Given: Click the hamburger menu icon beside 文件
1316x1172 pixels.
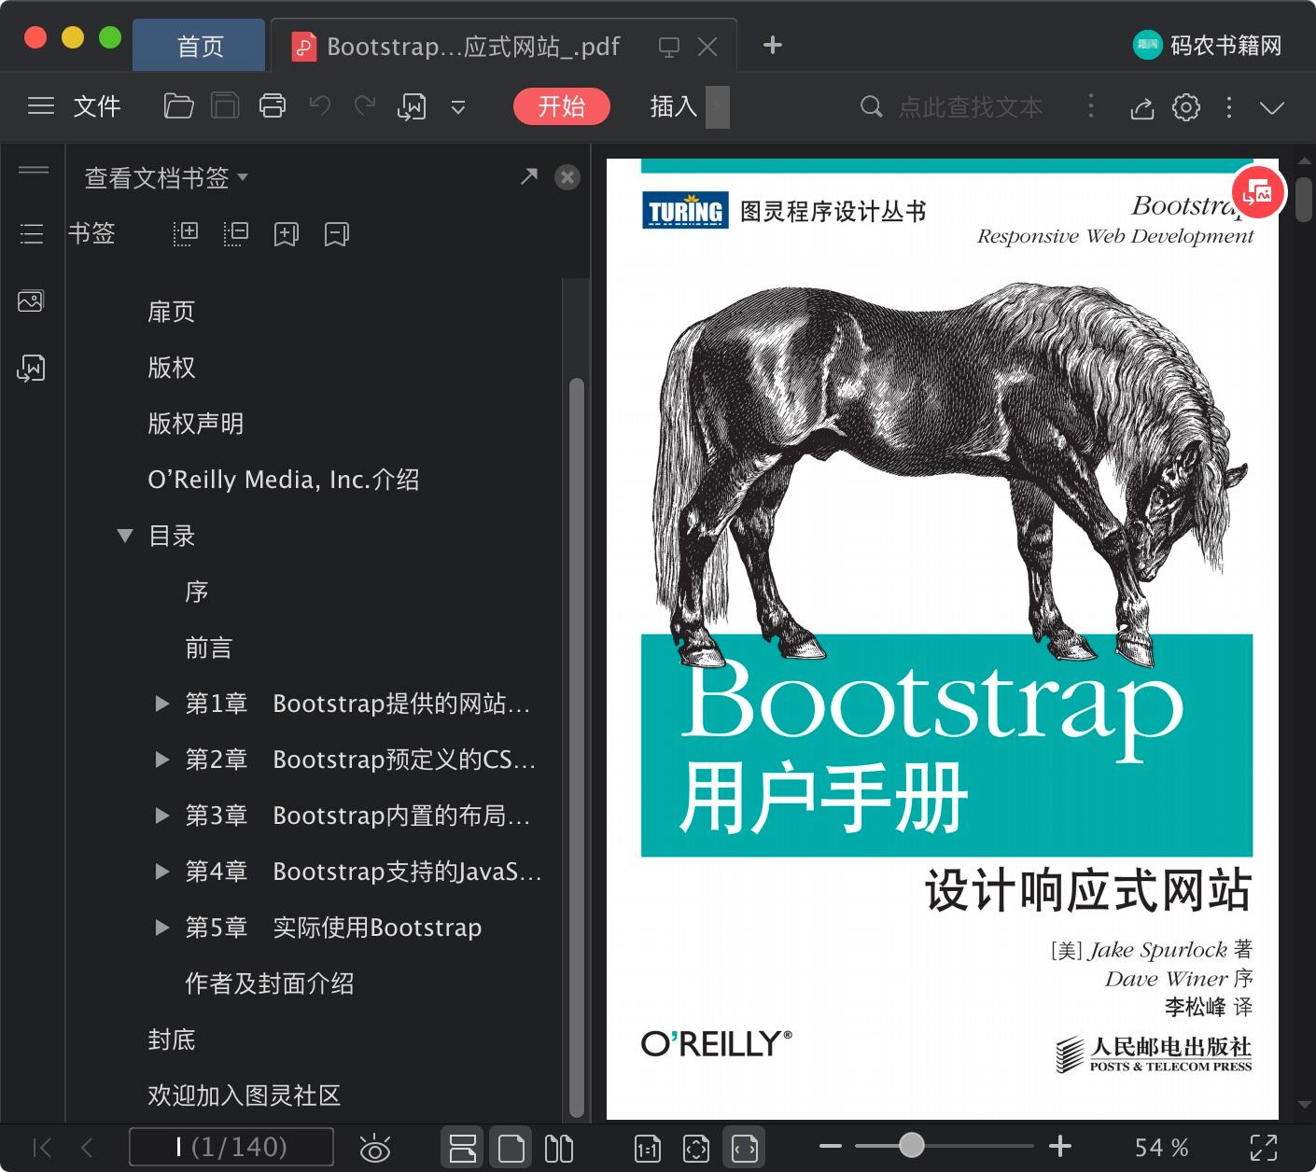Looking at the screenshot, I should [41, 106].
